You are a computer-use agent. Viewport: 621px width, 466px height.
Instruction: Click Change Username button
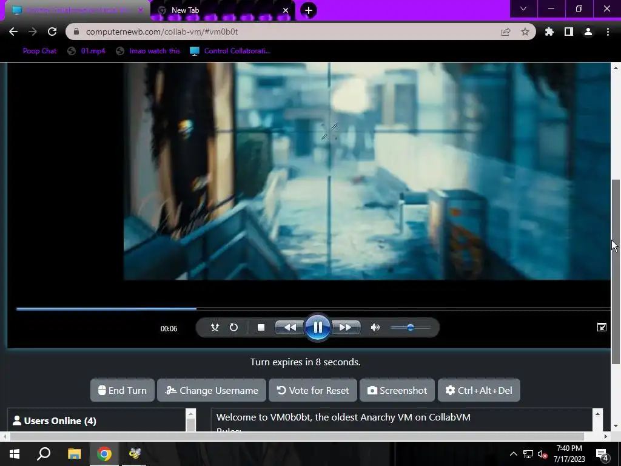(212, 390)
